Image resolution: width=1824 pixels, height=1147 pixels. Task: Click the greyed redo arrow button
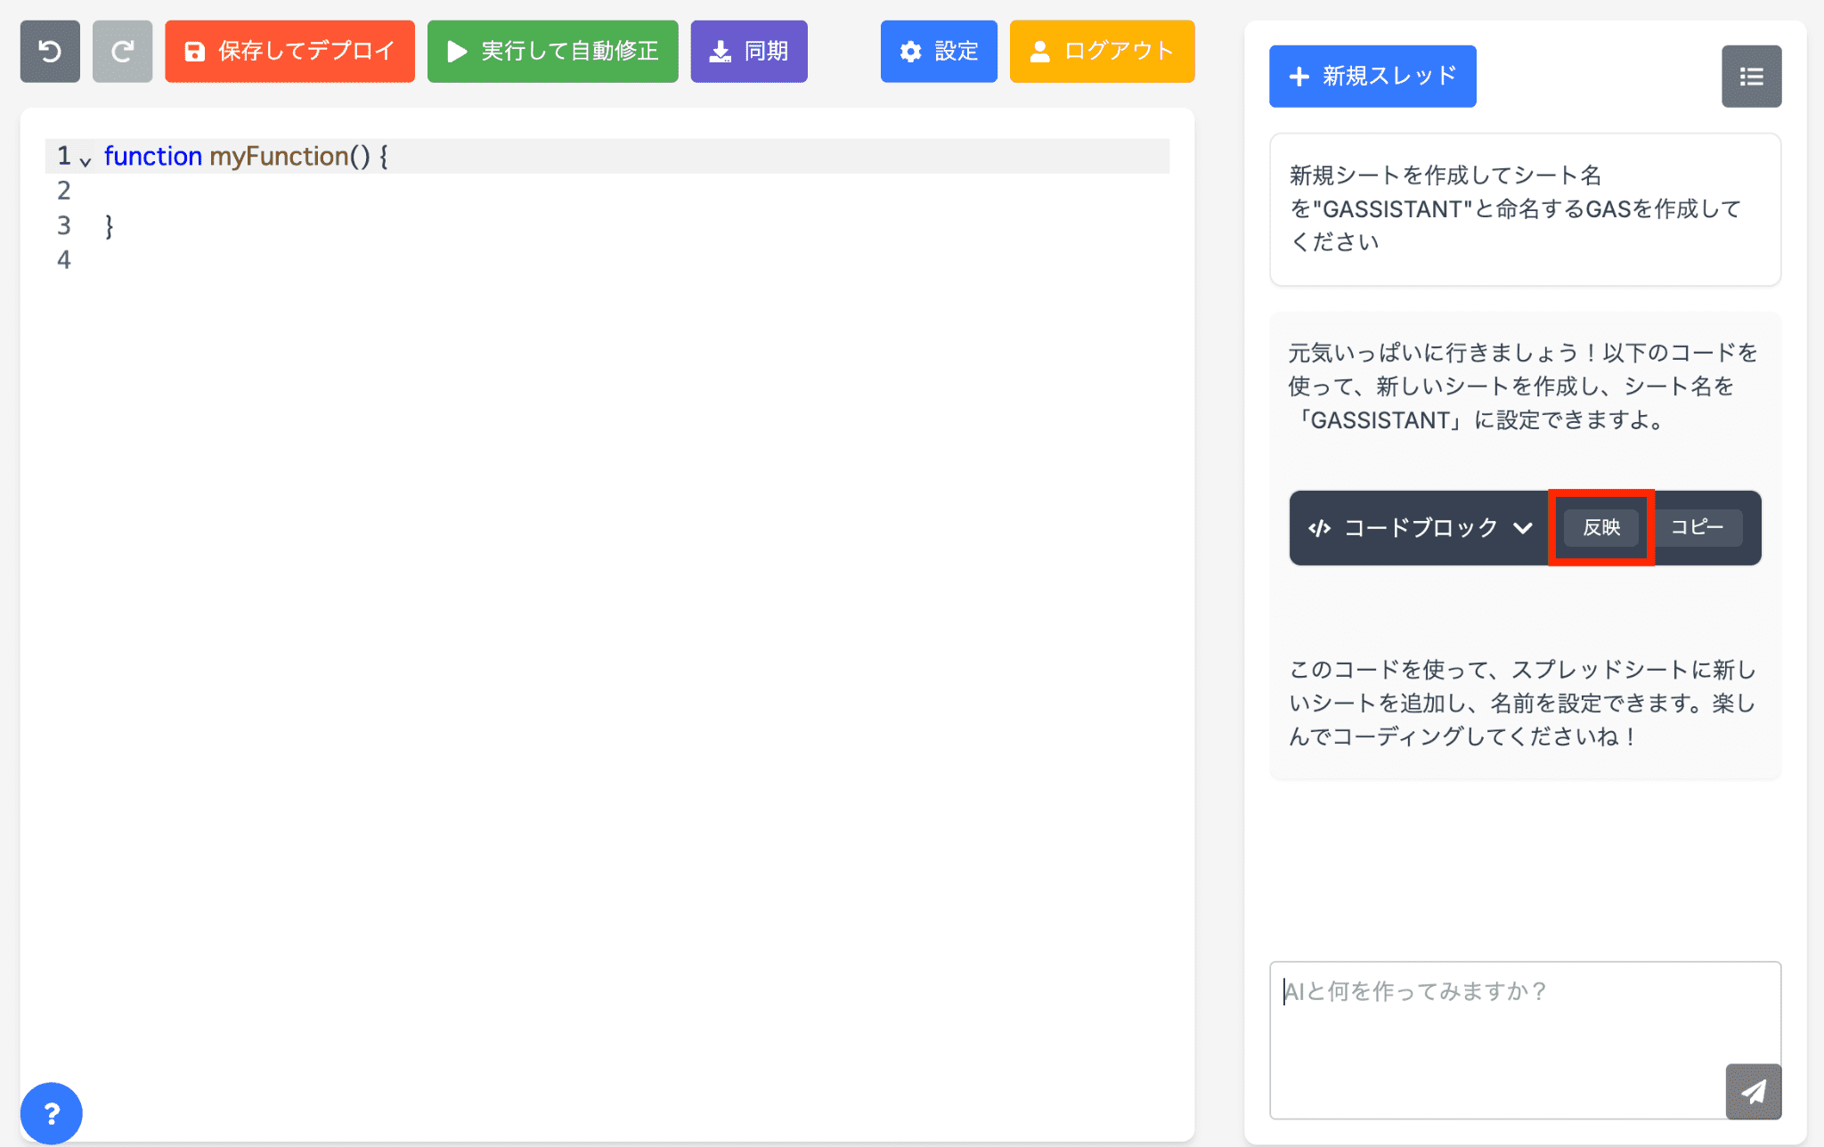coord(122,52)
